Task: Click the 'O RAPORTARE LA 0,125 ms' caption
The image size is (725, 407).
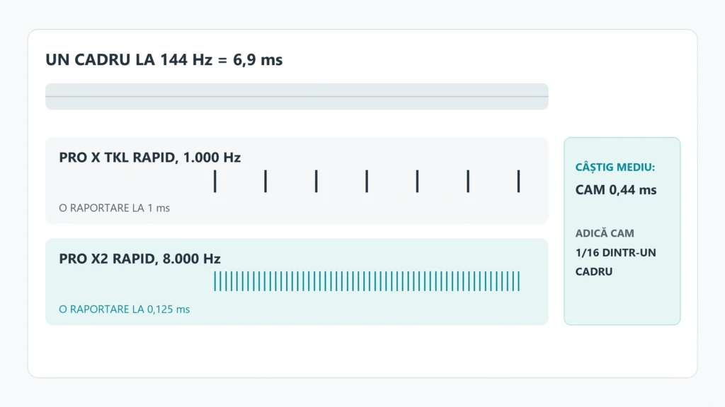Action: 125,309
